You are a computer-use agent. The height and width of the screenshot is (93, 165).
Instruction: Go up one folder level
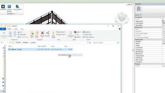pyautogui.click(x=10, y=43)
